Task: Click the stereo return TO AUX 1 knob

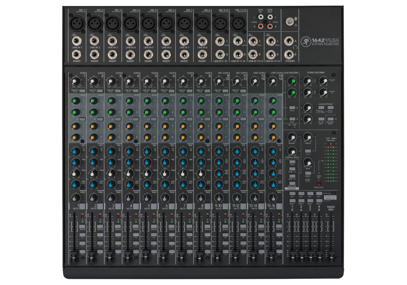Action: point(324,81)
